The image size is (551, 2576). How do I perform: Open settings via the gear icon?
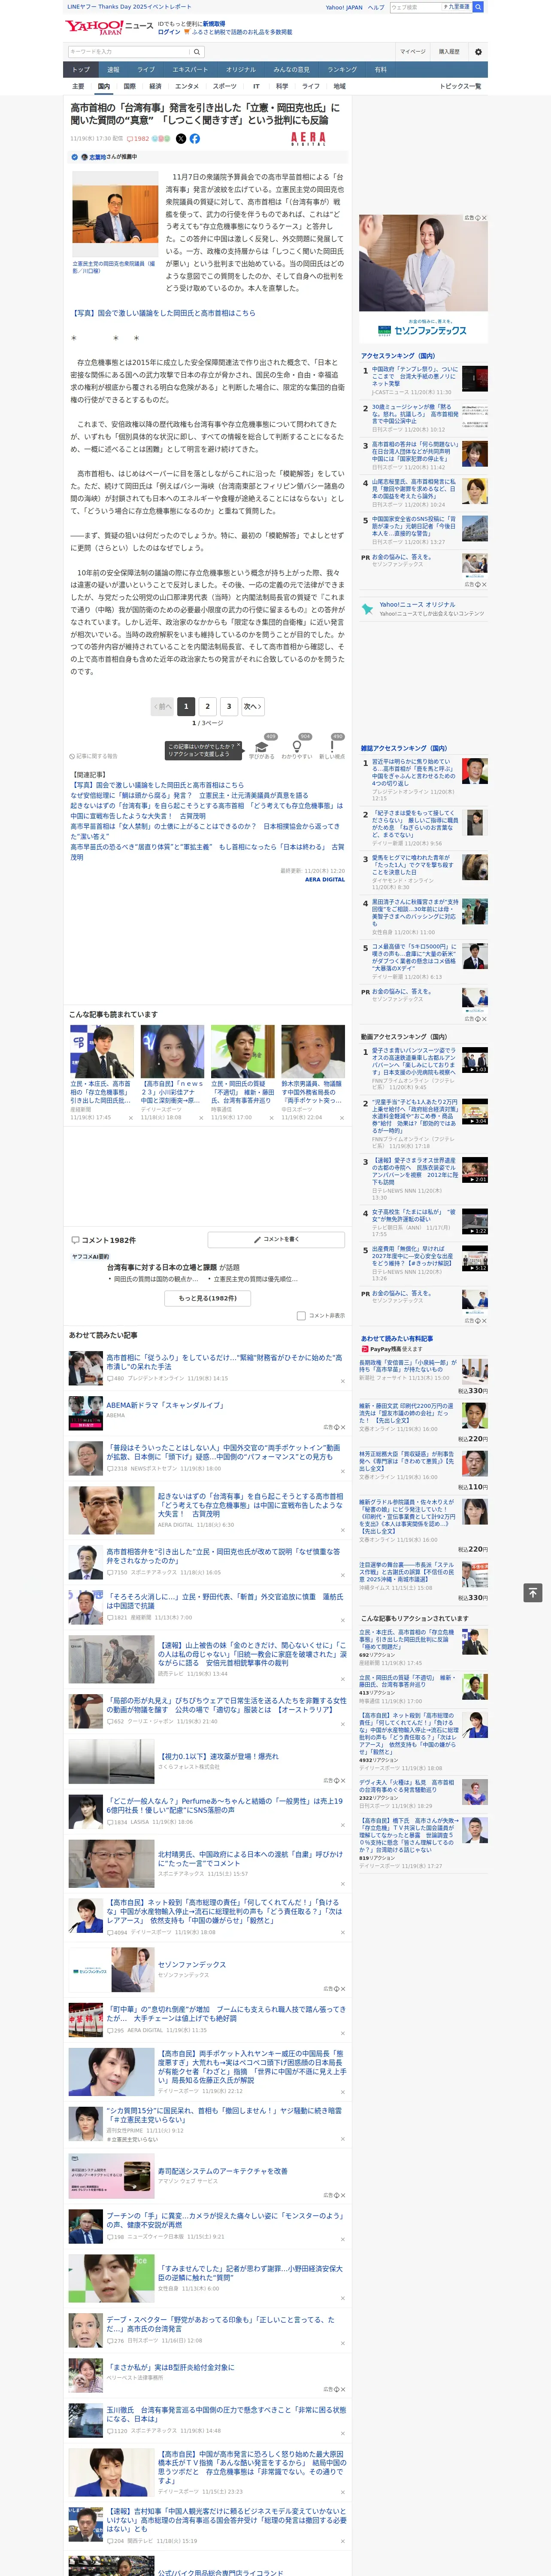click(x=478, y=52)
